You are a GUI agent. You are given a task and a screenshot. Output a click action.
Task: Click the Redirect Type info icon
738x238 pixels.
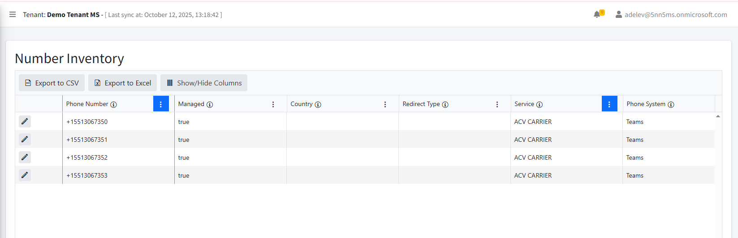(x=445, y=105)
